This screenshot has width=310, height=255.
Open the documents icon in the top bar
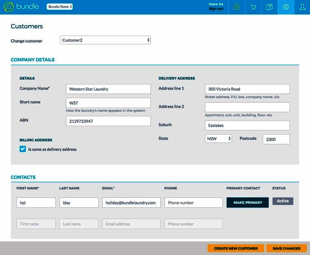(270, 6)
